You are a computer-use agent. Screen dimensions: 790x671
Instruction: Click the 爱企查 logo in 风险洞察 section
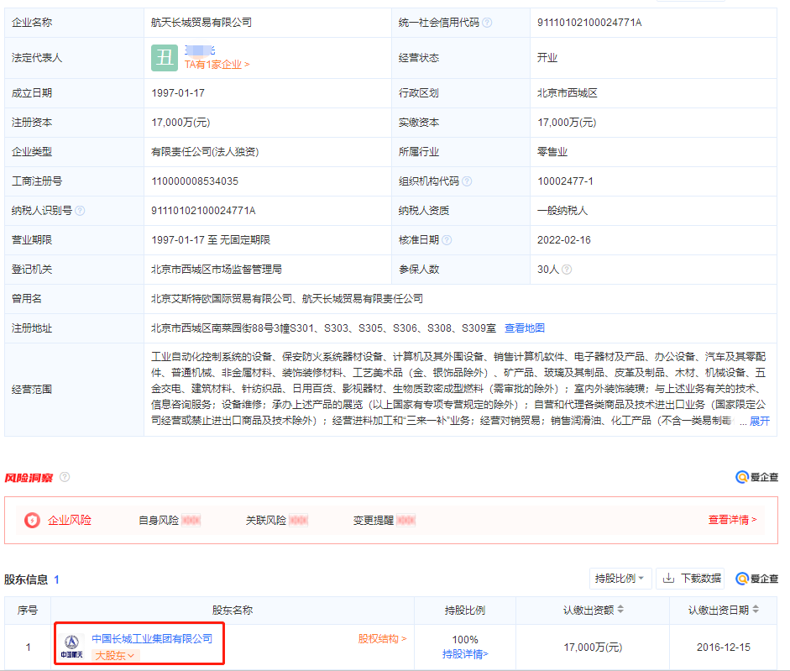coord(756,477)
